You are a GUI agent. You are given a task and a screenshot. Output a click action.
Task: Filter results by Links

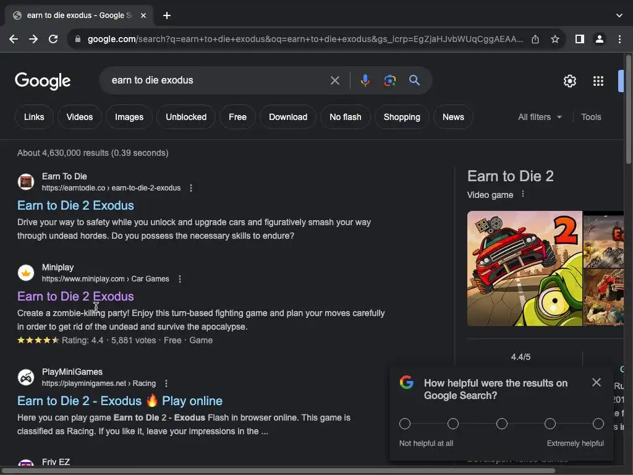pos(34,117)
